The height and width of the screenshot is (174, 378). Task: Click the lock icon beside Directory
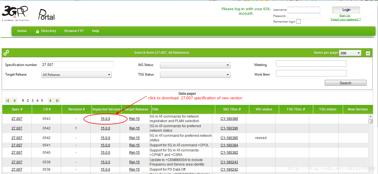coord(37,31)
